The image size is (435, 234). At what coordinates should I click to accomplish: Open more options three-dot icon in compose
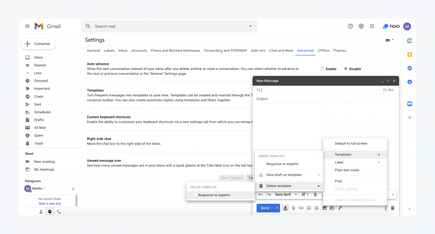385,208
